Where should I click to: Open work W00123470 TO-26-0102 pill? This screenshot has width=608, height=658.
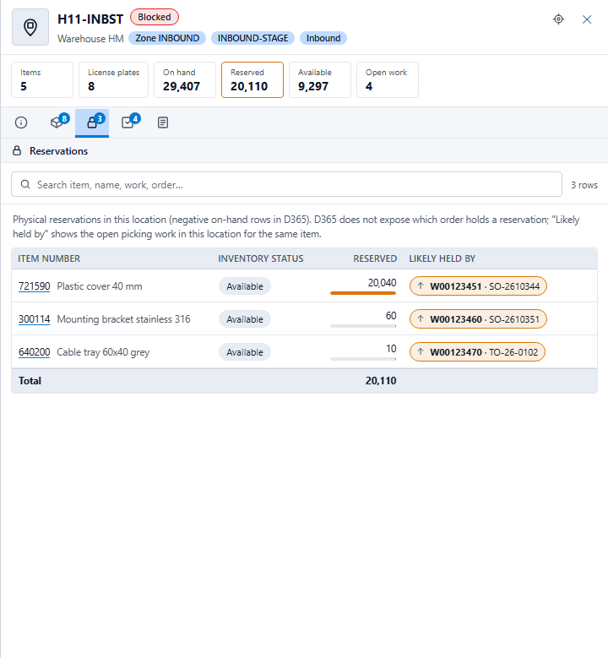click(477, 352)
